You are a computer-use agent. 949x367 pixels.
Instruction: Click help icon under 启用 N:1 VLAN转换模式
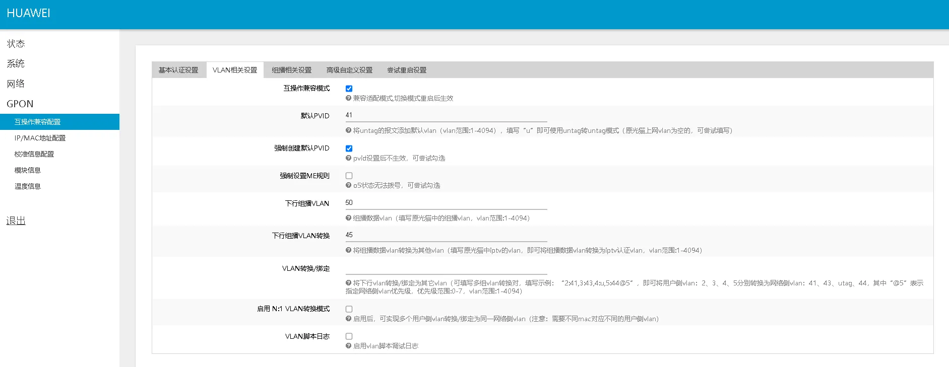[x=348, y=319]
